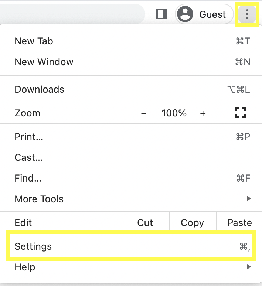262x286 pixels.
Task: Open the side panel icon
Action: tap(161, 14)
